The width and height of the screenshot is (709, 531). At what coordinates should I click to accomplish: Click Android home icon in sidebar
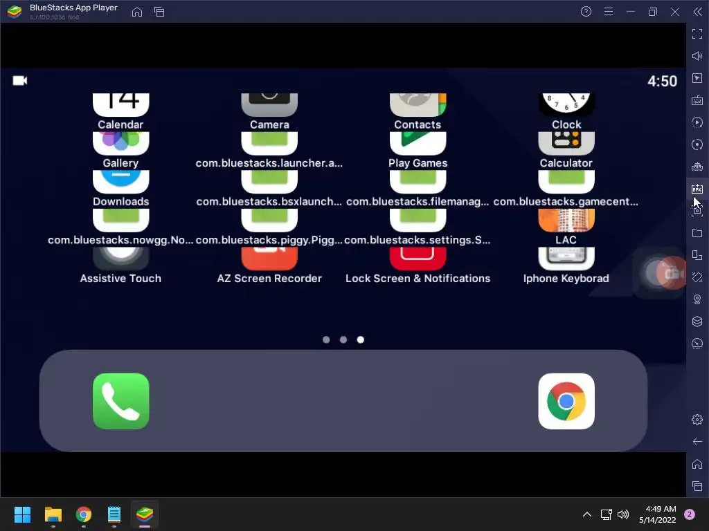coord(697,464)
